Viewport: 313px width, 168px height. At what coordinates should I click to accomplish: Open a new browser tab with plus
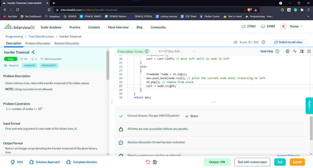[53, 3]
